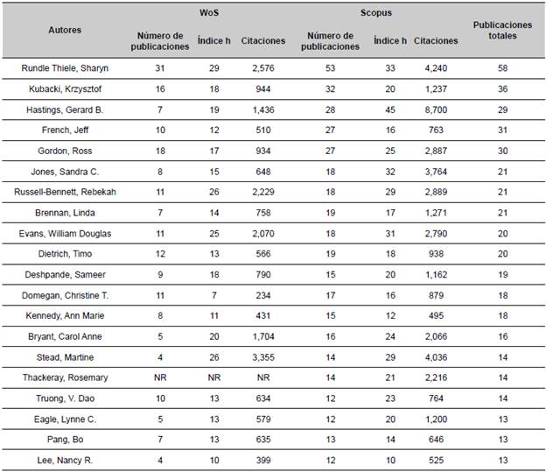The width and height of the screenshot is (546, 472).
Task: Click the Autores column header
Action: tap(65, 30)
